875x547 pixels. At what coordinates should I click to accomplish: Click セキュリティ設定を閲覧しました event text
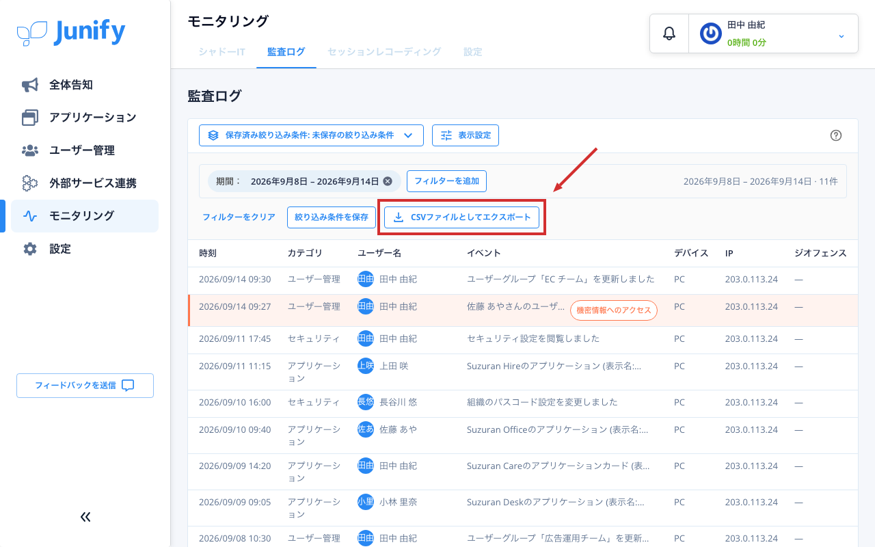533,338
